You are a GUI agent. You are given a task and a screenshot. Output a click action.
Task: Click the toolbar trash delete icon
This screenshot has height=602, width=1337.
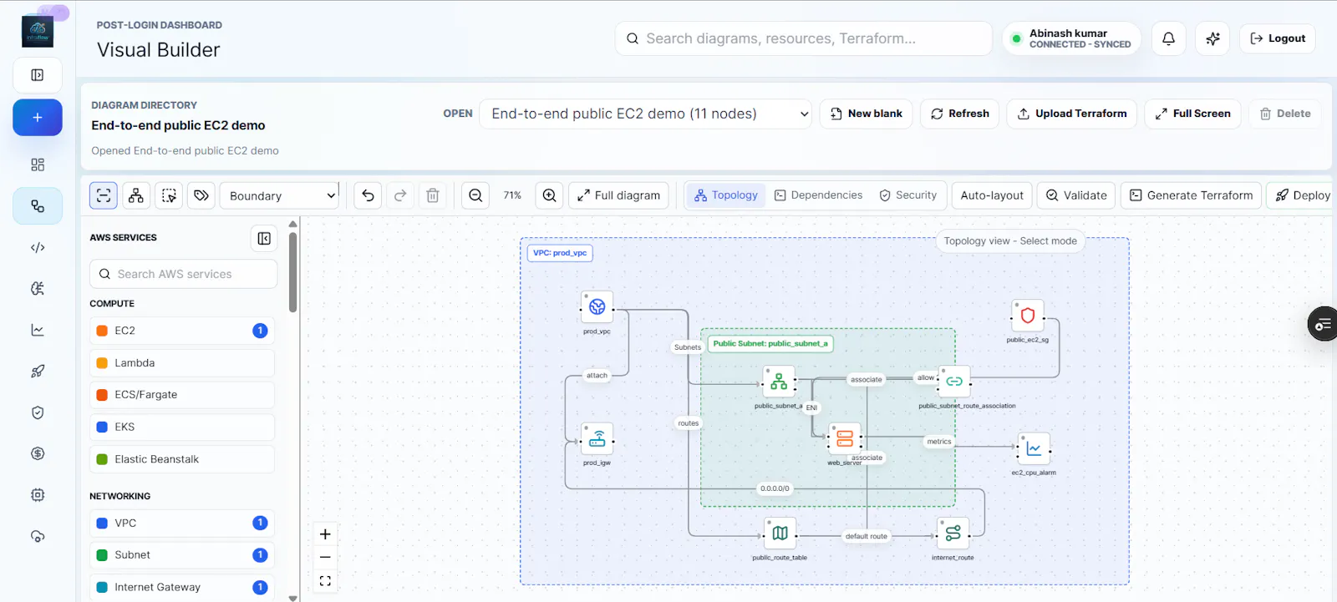click(x=433, y=195)
